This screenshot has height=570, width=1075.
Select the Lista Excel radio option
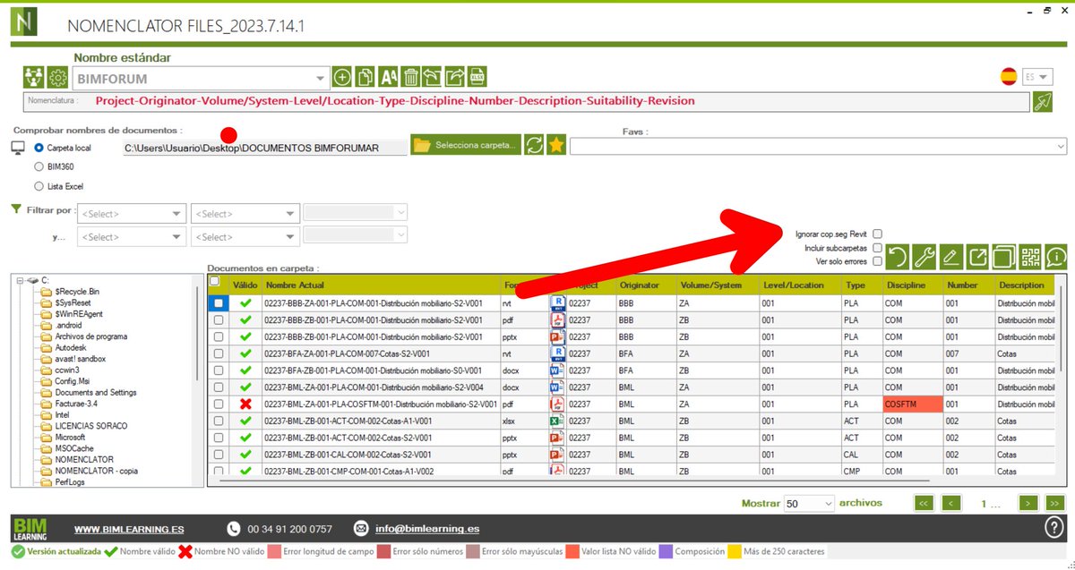(39, 186)
